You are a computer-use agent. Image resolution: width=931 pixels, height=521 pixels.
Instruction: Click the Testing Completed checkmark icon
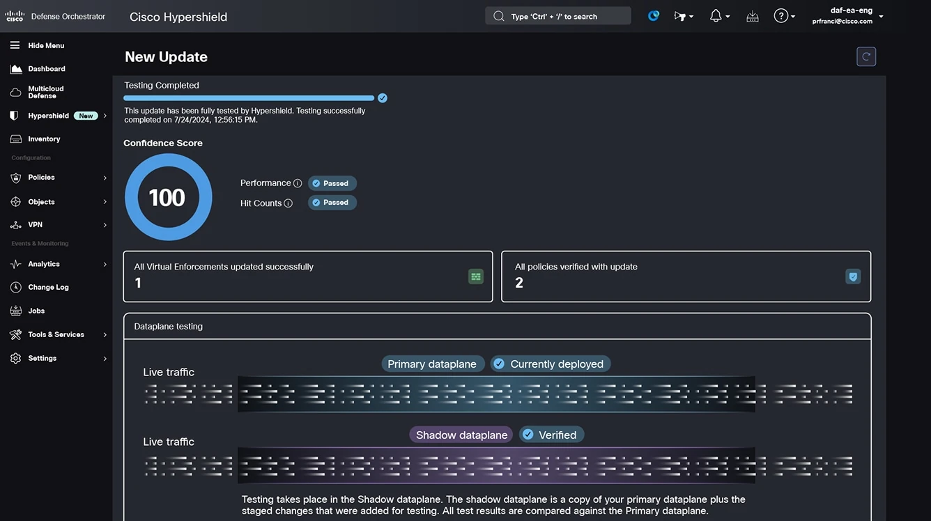point(382,98)
